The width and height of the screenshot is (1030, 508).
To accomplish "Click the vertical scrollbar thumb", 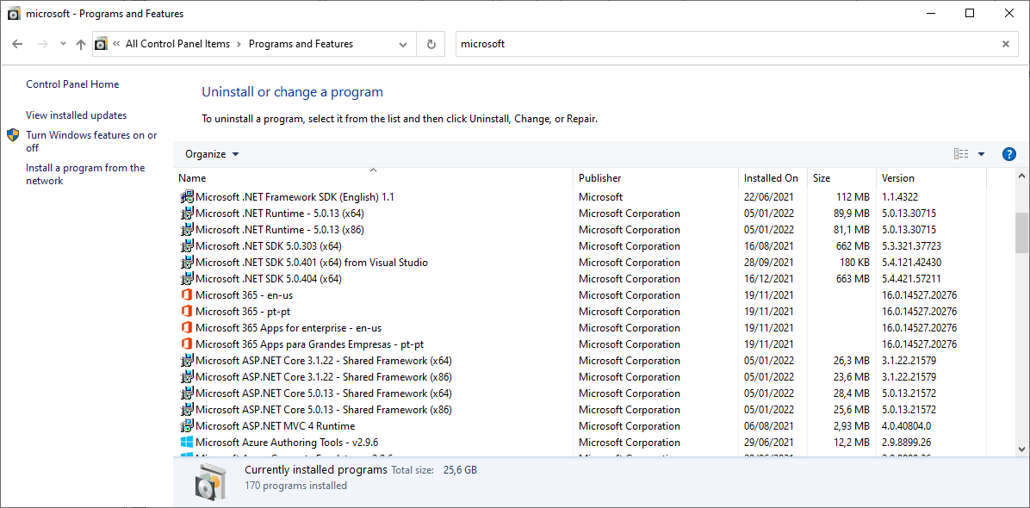I will [x=1021, y=232].
